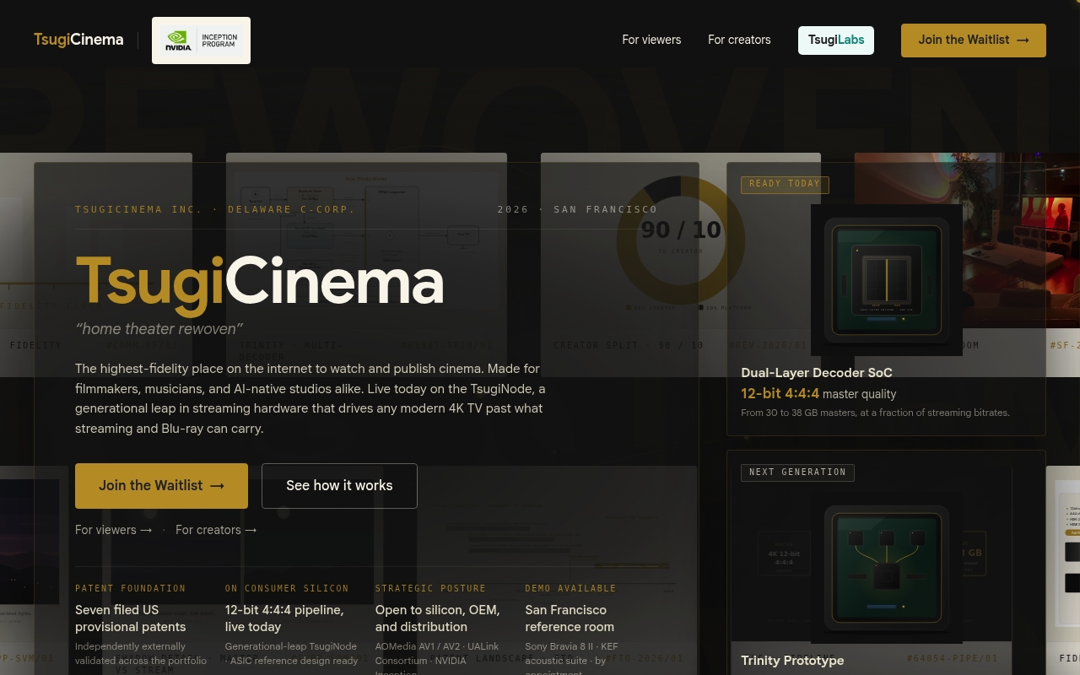Click Dual-Layer Decoder SoC title
The width and height of the screenshot is (1080, 675).
point(817,372)
